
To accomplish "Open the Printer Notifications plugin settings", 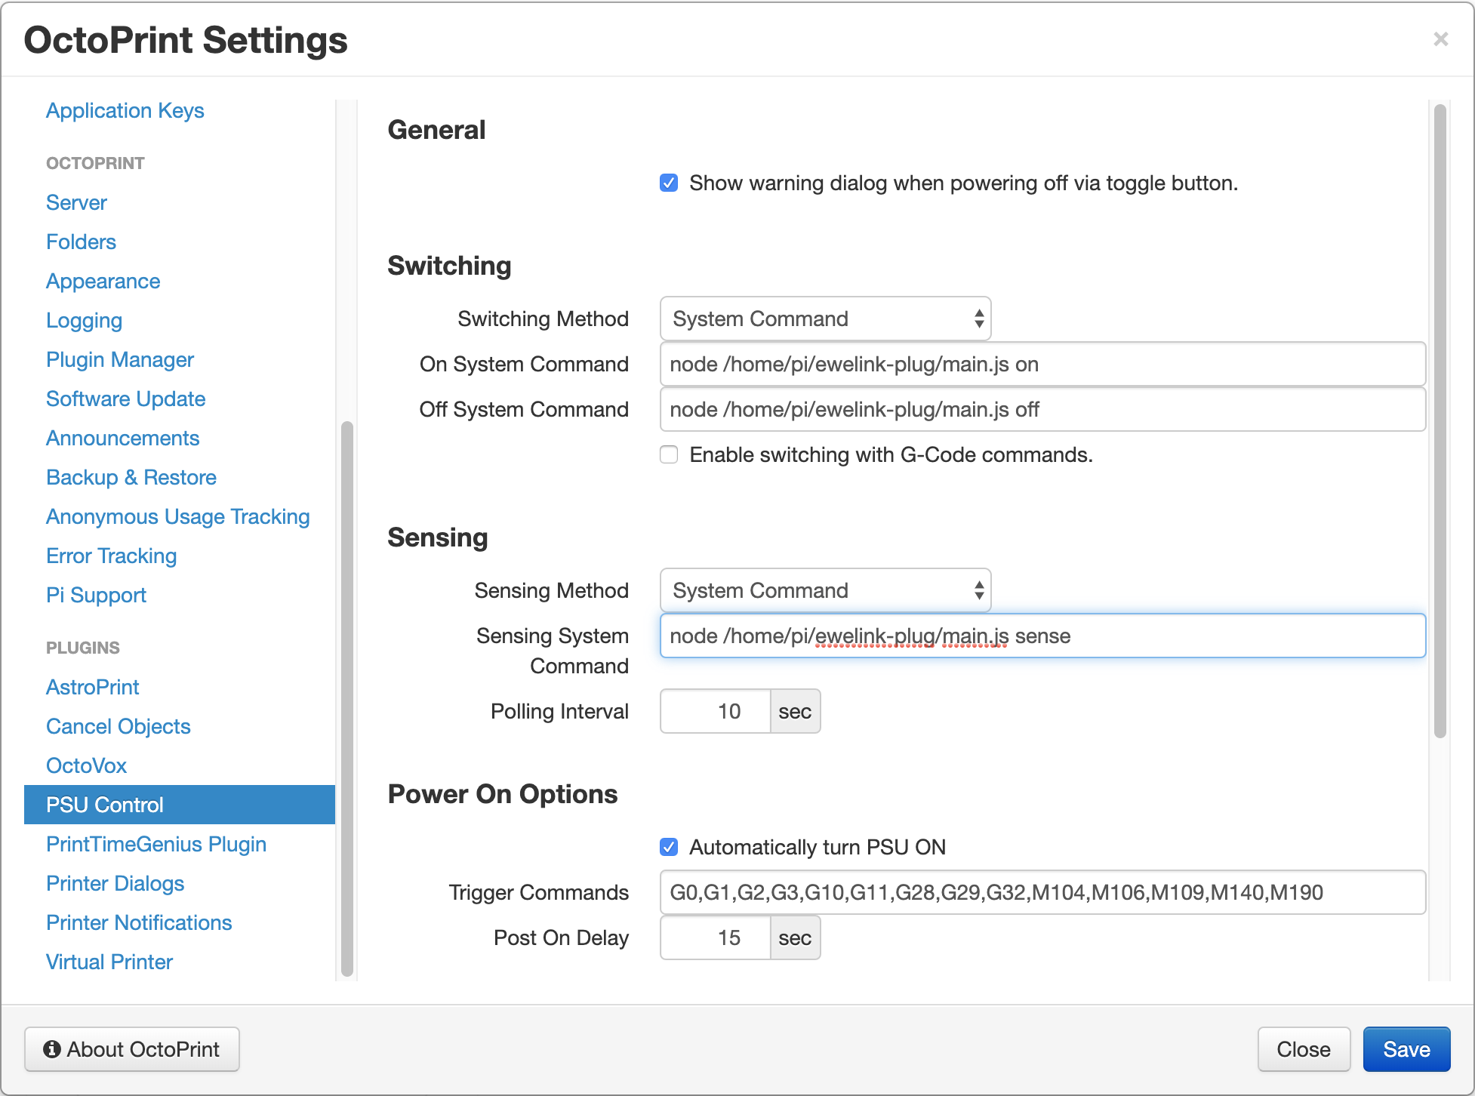I will [138, 923].
